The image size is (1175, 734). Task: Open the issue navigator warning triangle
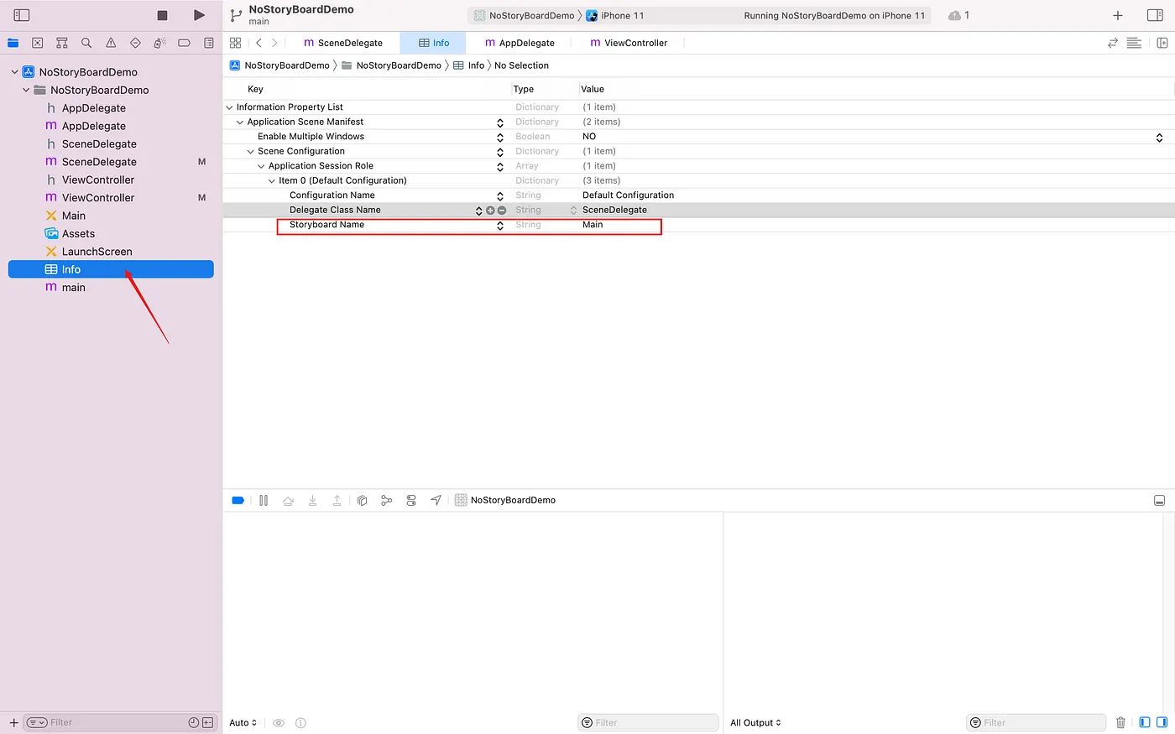coord(111,43)
